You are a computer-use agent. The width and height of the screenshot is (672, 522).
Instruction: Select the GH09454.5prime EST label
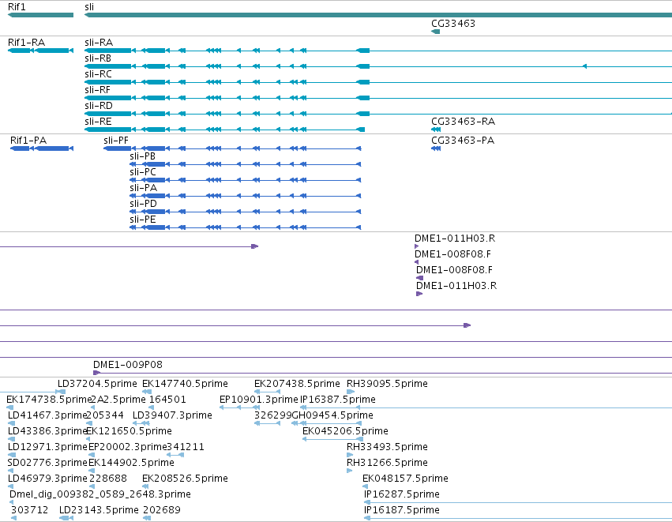[x=332, y=415]
